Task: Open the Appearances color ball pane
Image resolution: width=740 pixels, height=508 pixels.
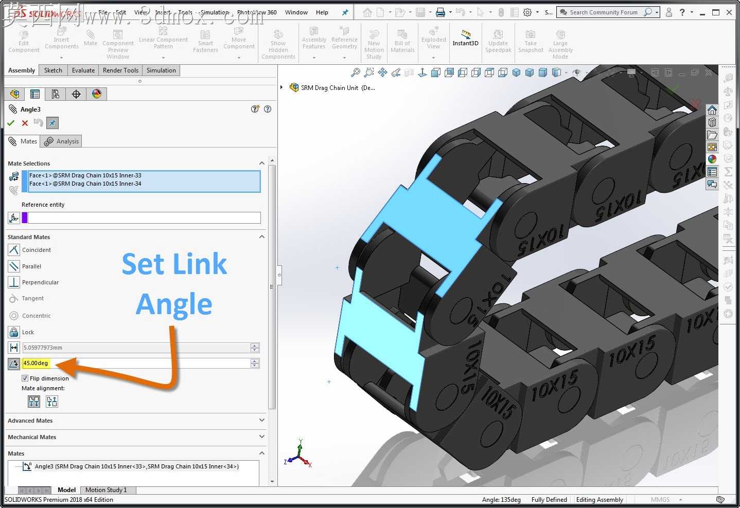Action: pos(712,159)
